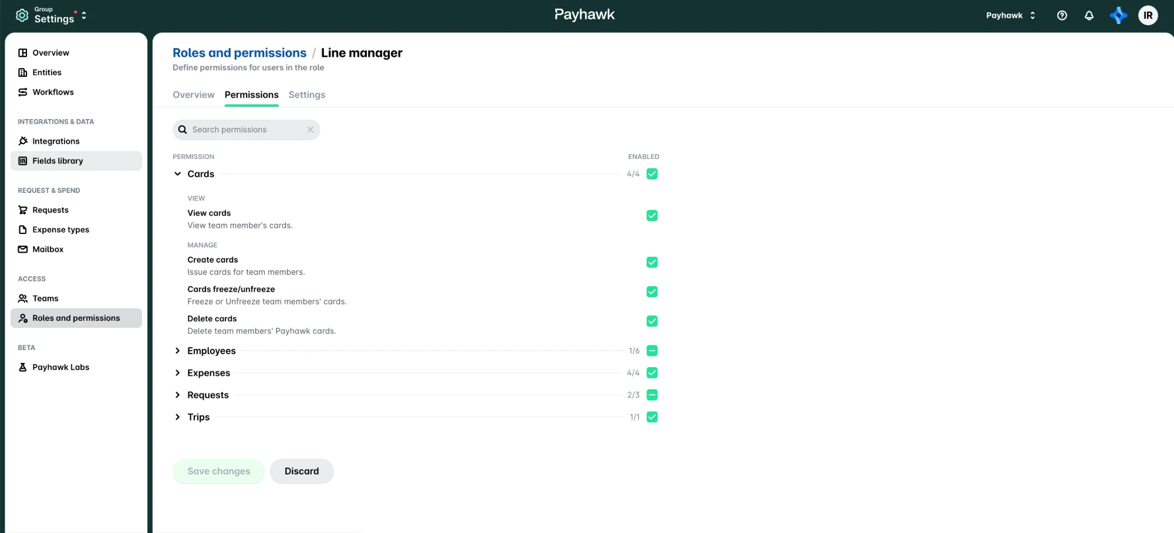Click the Discard button
The width and height of the screenshot is (1174, 533).
pyautogui.click(x=302, y=471)
